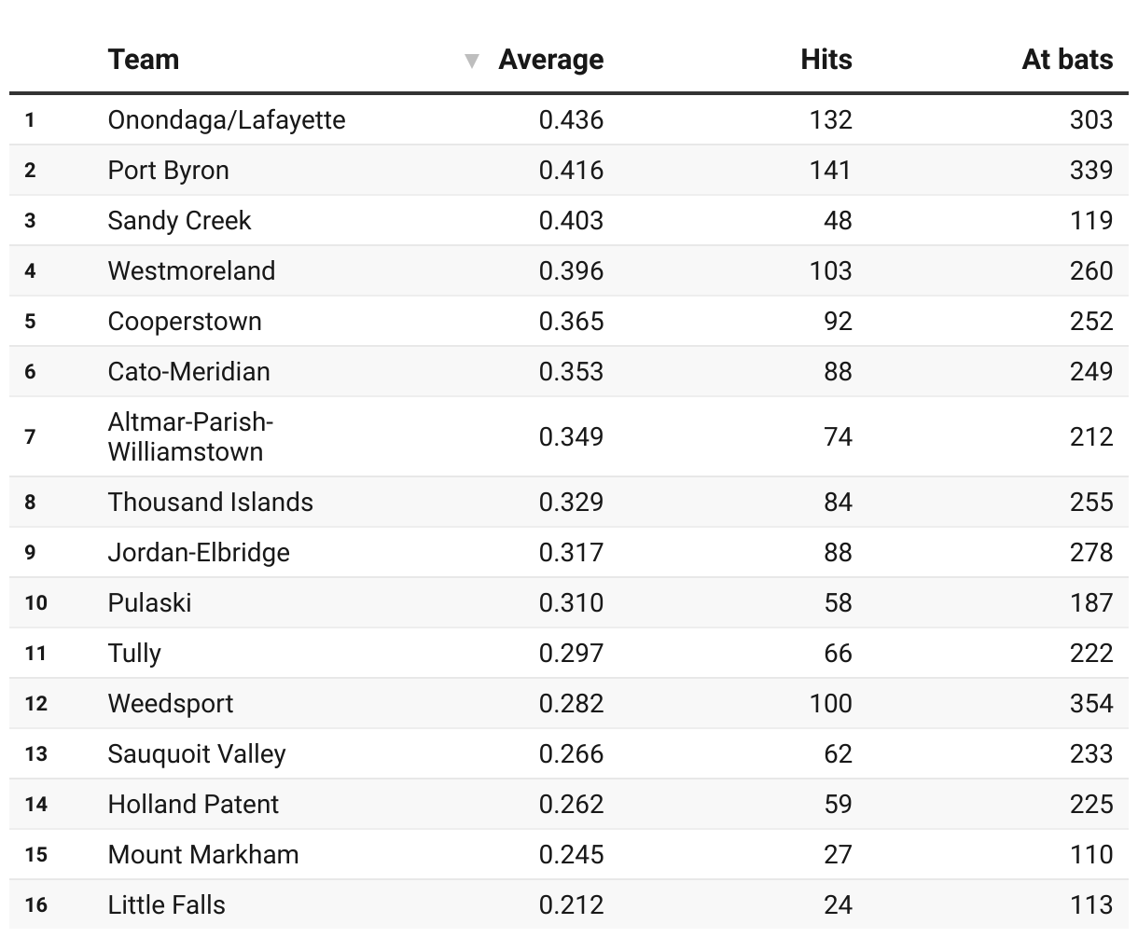Select the Cooperstown team entry
Viewport: 1138px width, 938px height.
pos(185,322)
